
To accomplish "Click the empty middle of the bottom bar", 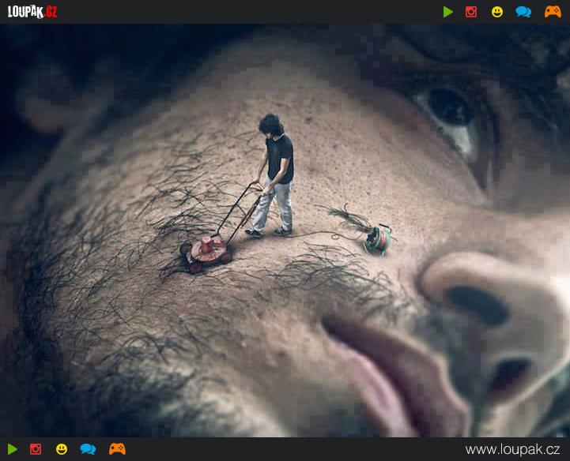I will [x=293, y=449].
